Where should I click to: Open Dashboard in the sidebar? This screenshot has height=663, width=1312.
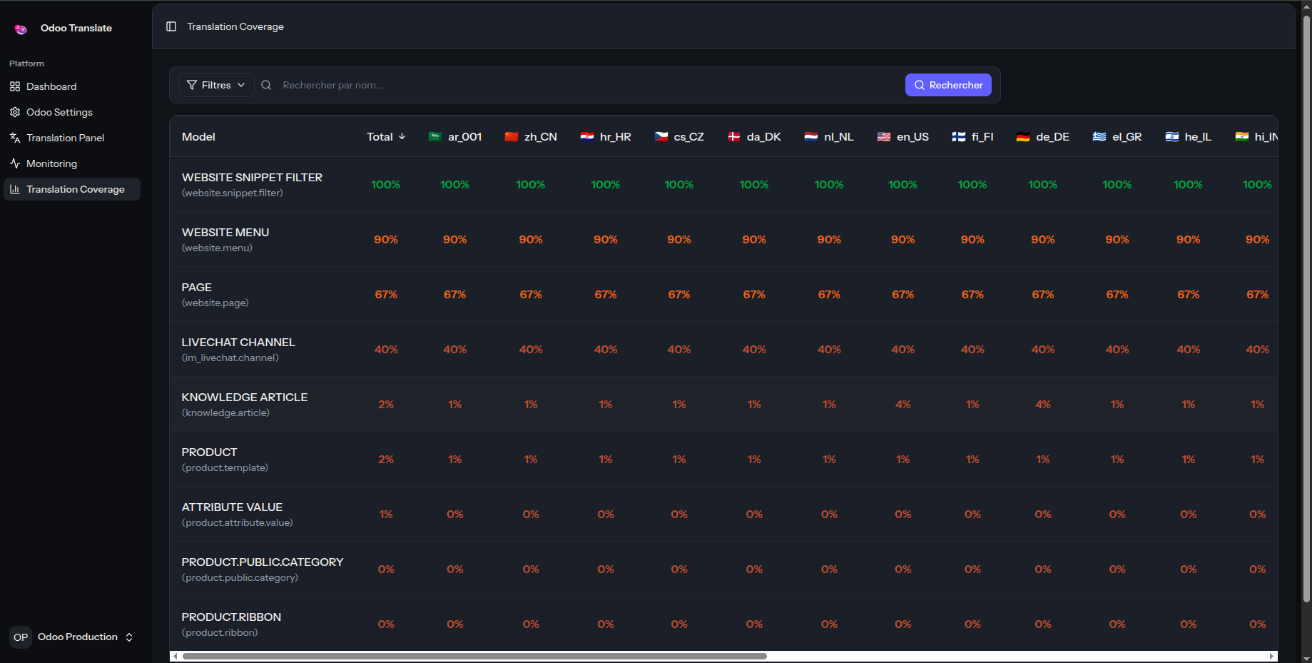click(x=72, y=86)
